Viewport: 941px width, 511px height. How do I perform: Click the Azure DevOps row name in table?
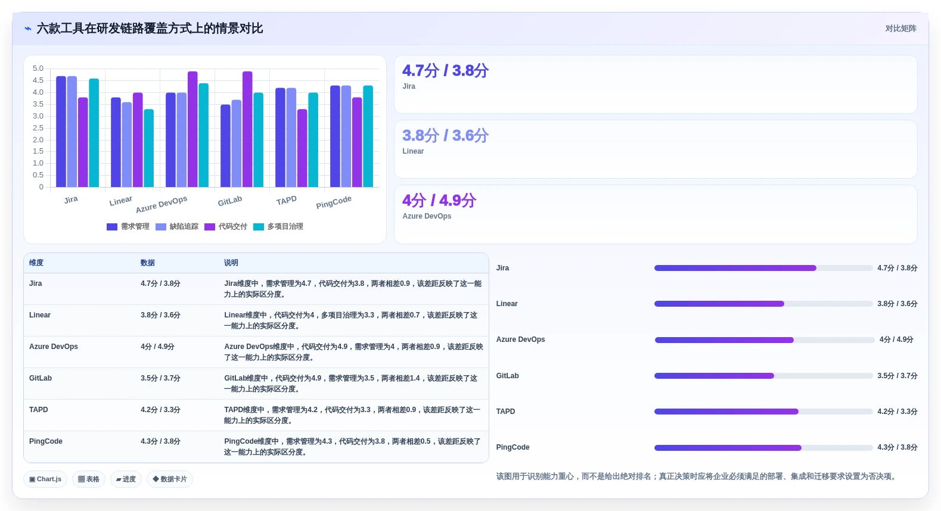(54, 347)
